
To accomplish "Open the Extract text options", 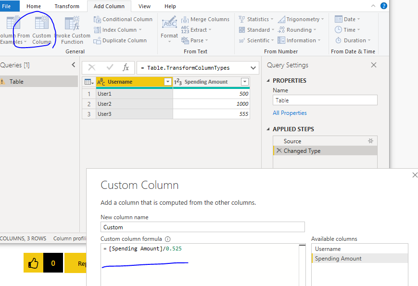I will (196, 30).
